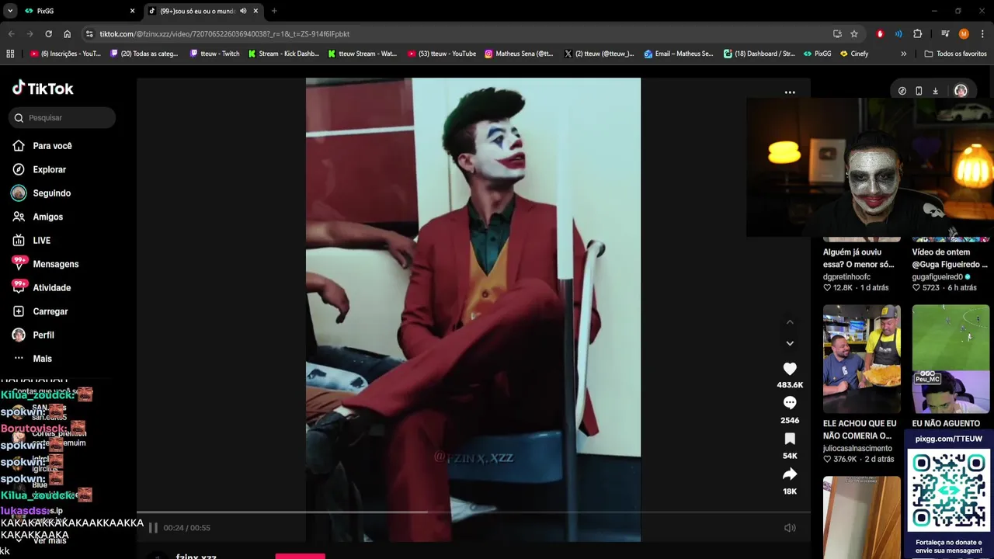Open the get-app phone icon in header
This screenshot has height=559, width=994.
tap(919, 91)
